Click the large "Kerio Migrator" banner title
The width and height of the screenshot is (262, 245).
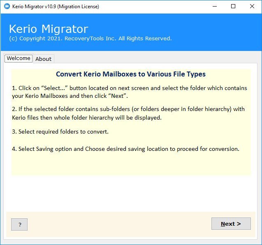pyautogui.click(x=49, y=29)
